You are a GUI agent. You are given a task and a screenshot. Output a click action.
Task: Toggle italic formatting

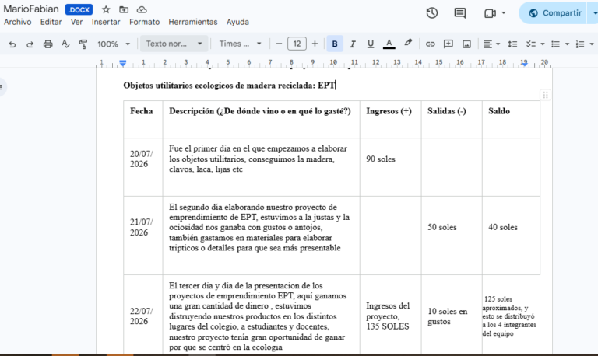(x=353, y=44)
